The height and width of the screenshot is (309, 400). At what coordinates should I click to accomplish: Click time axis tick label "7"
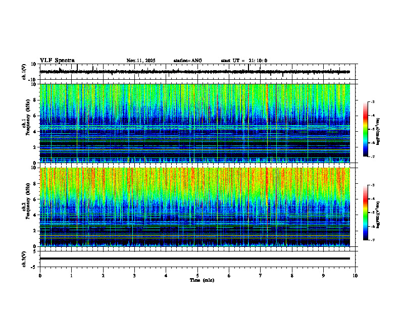(x=261, y=276)
